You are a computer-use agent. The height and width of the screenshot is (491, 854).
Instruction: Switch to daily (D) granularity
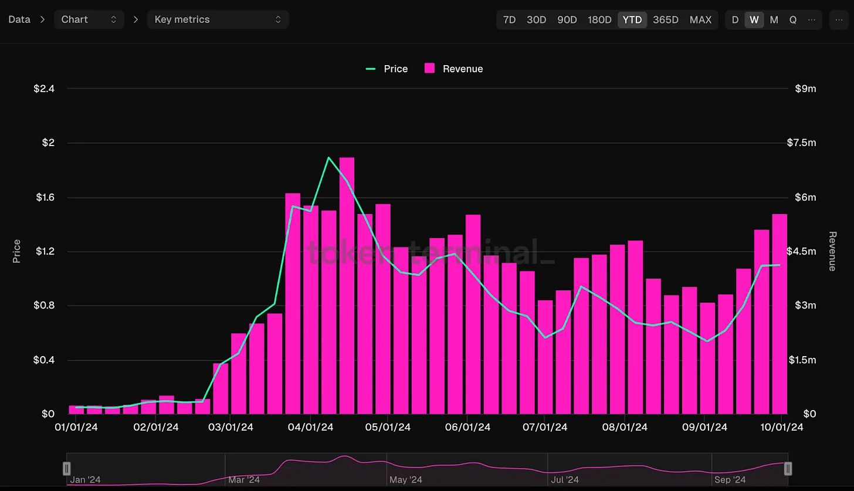(x=735, y=19)
